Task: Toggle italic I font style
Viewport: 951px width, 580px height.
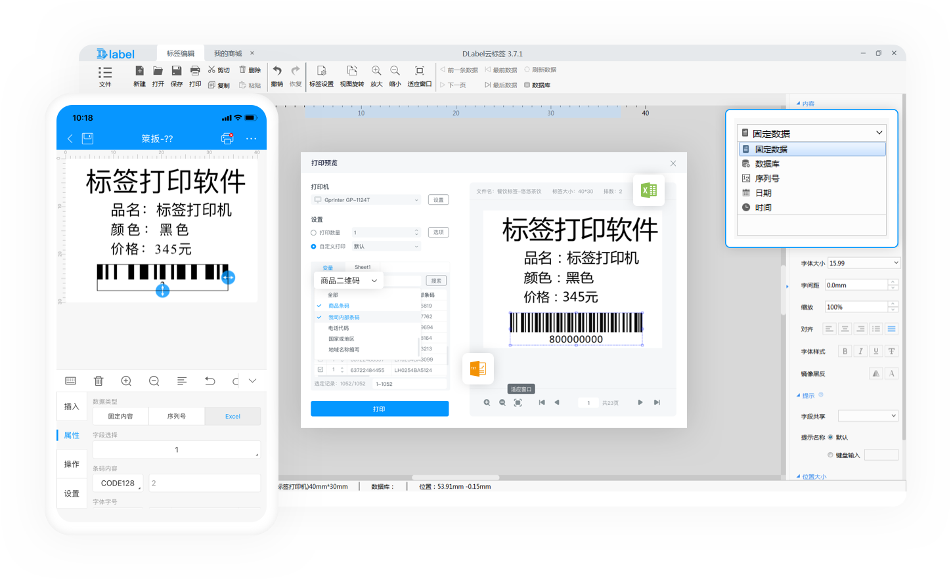Action: pos(860,351)
